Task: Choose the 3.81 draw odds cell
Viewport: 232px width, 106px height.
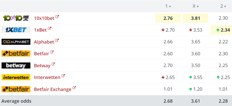Action: [195, 18]
